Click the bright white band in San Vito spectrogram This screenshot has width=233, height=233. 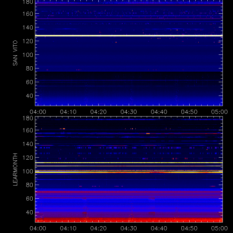tap(129, 36)
